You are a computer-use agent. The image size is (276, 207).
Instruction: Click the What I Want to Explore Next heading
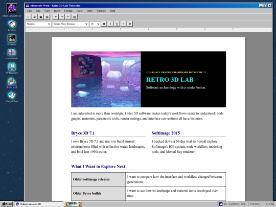(x=98, y=167)
